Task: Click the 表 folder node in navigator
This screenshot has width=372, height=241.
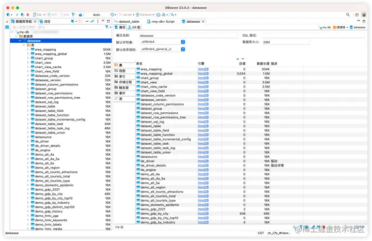Action: pos(30,45)
